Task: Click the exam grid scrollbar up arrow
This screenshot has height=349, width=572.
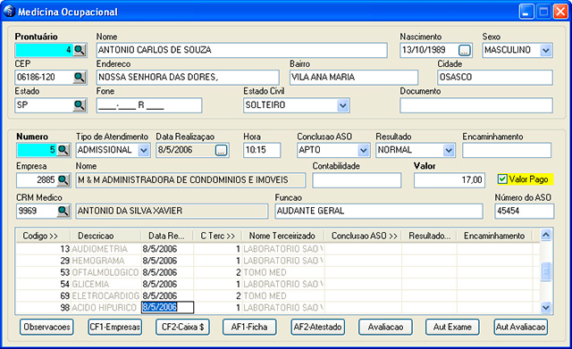Action: point(546,235)
